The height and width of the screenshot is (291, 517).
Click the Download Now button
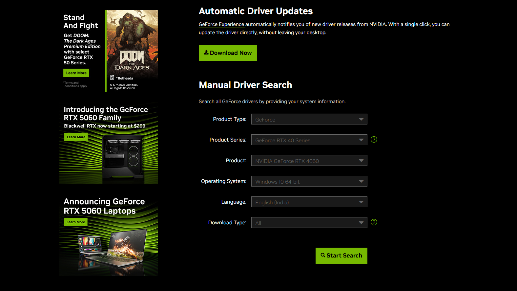(x=228, y=53)
